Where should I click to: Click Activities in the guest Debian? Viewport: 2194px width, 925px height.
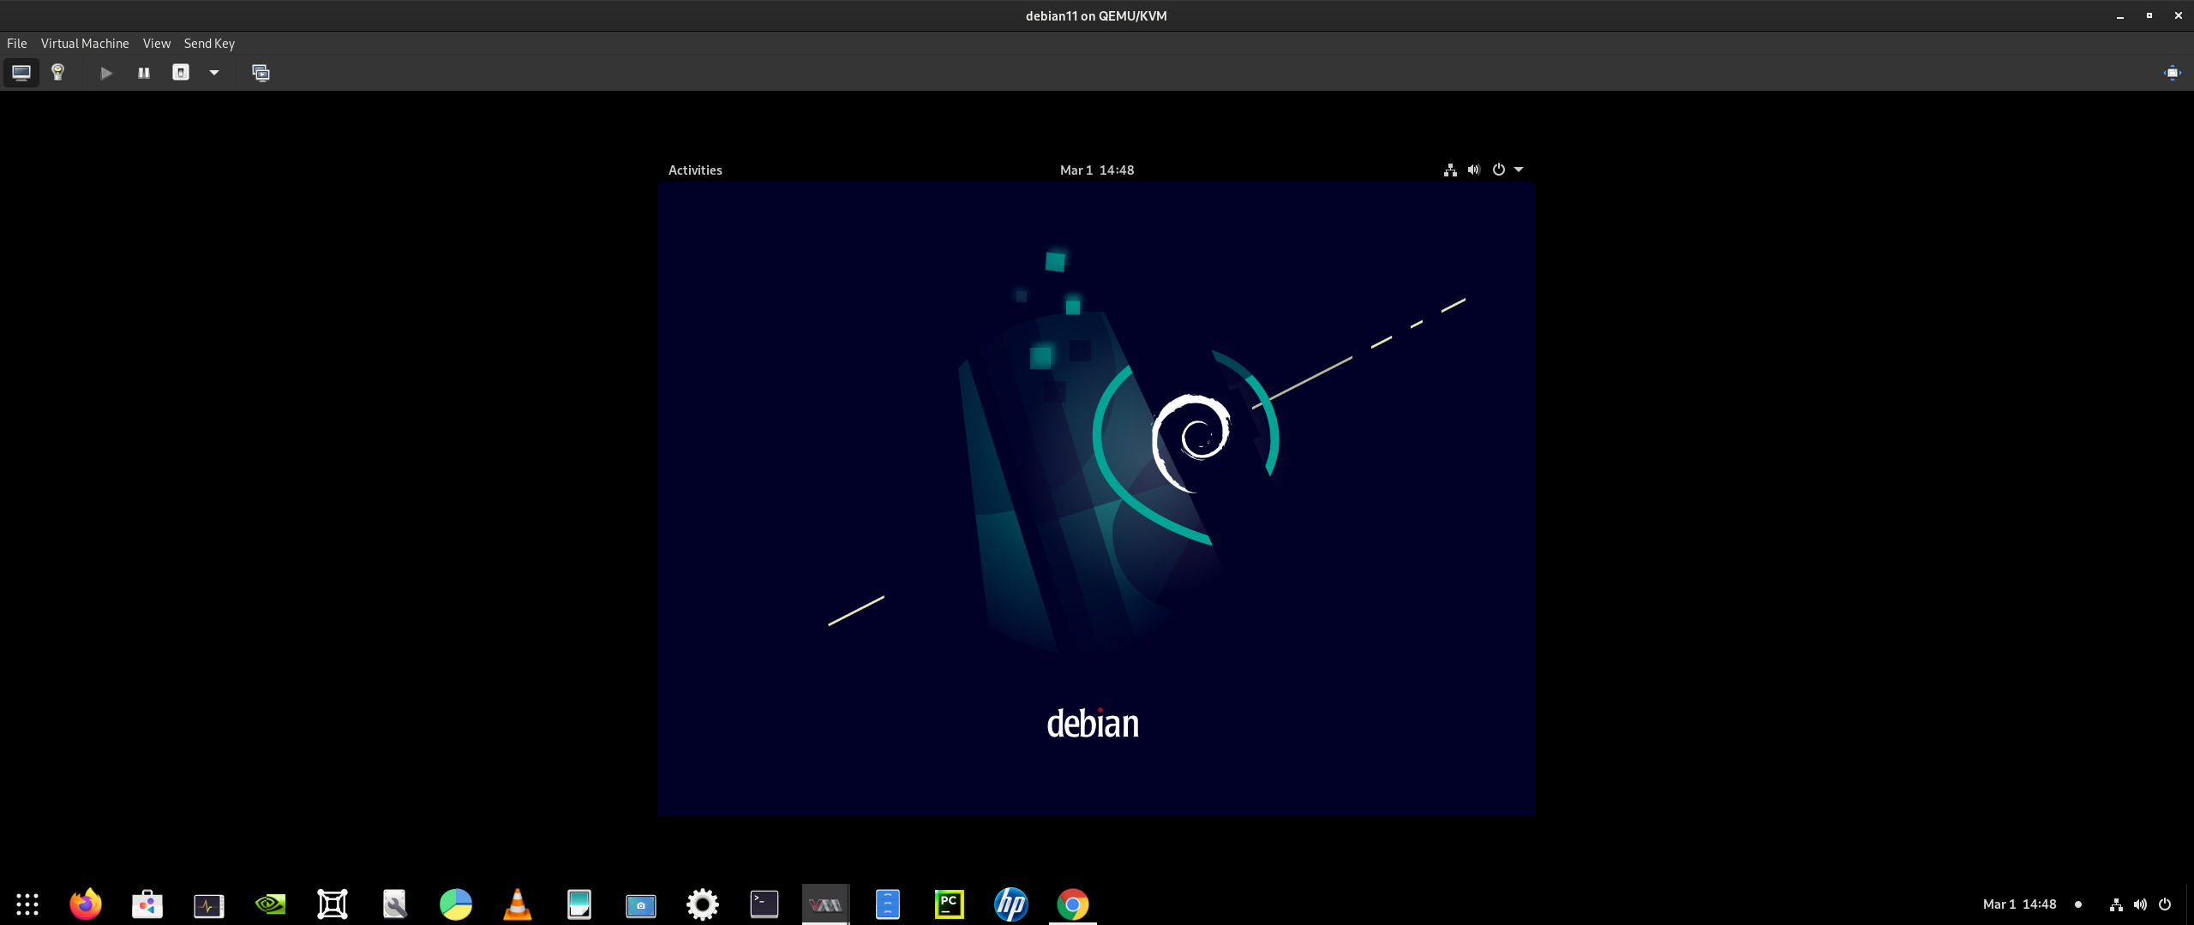click(x=695, y=170)
